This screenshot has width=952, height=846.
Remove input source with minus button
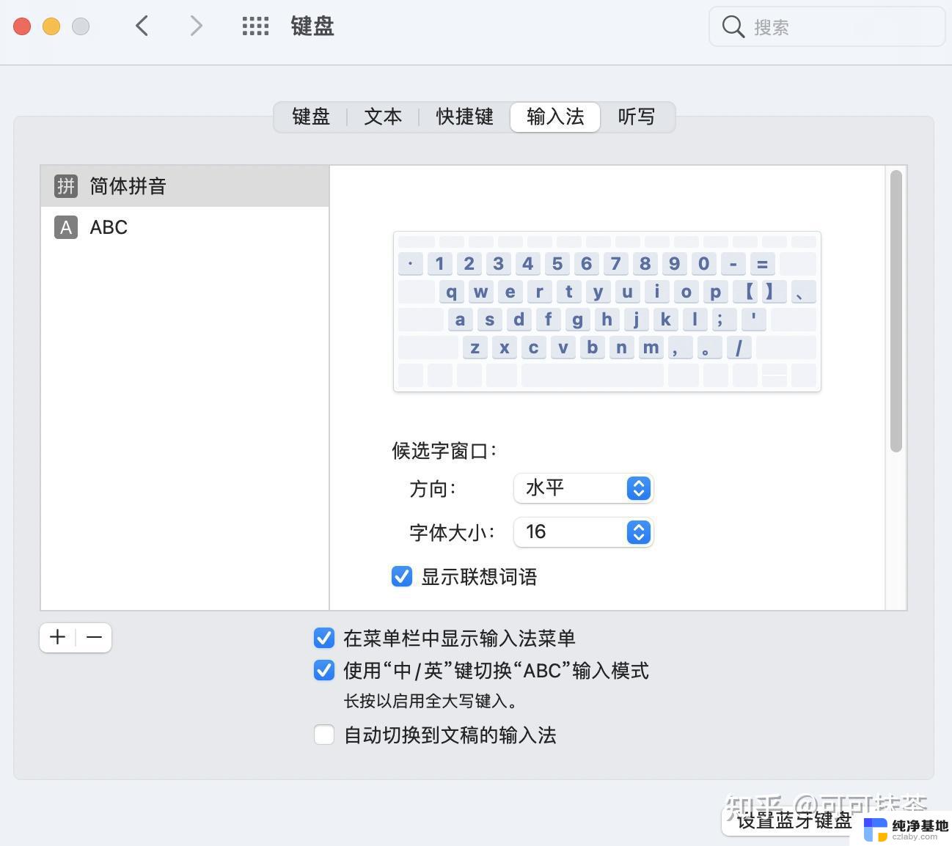tap(94, 637)
